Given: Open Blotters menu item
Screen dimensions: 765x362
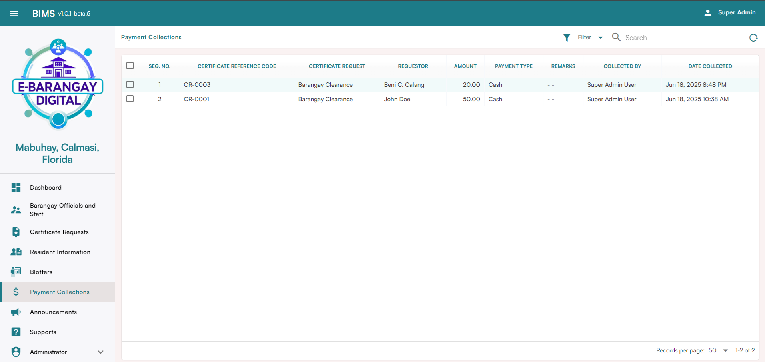Looking at the screenshot, I should [58, 272].
